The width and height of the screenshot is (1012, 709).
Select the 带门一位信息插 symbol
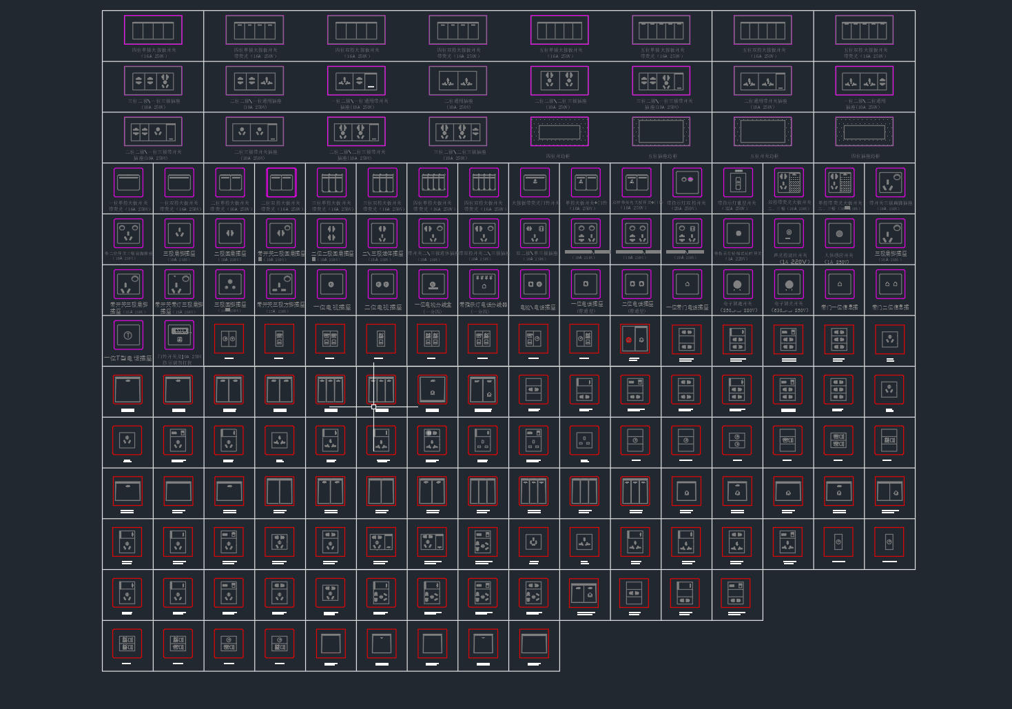tap(839, 284)
